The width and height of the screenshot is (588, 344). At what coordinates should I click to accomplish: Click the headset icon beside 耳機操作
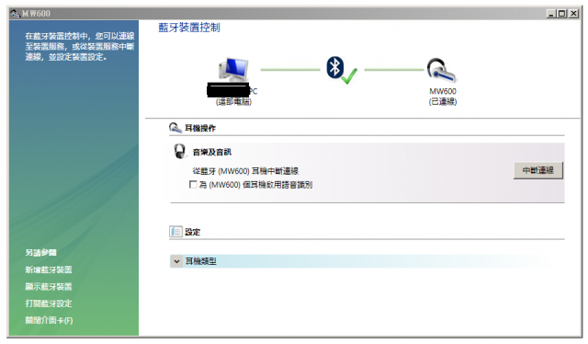pyautogui.click(x=175, y=128)
